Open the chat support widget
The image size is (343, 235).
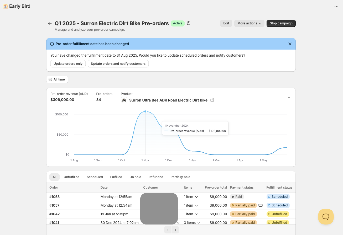[x=326, y=217]
